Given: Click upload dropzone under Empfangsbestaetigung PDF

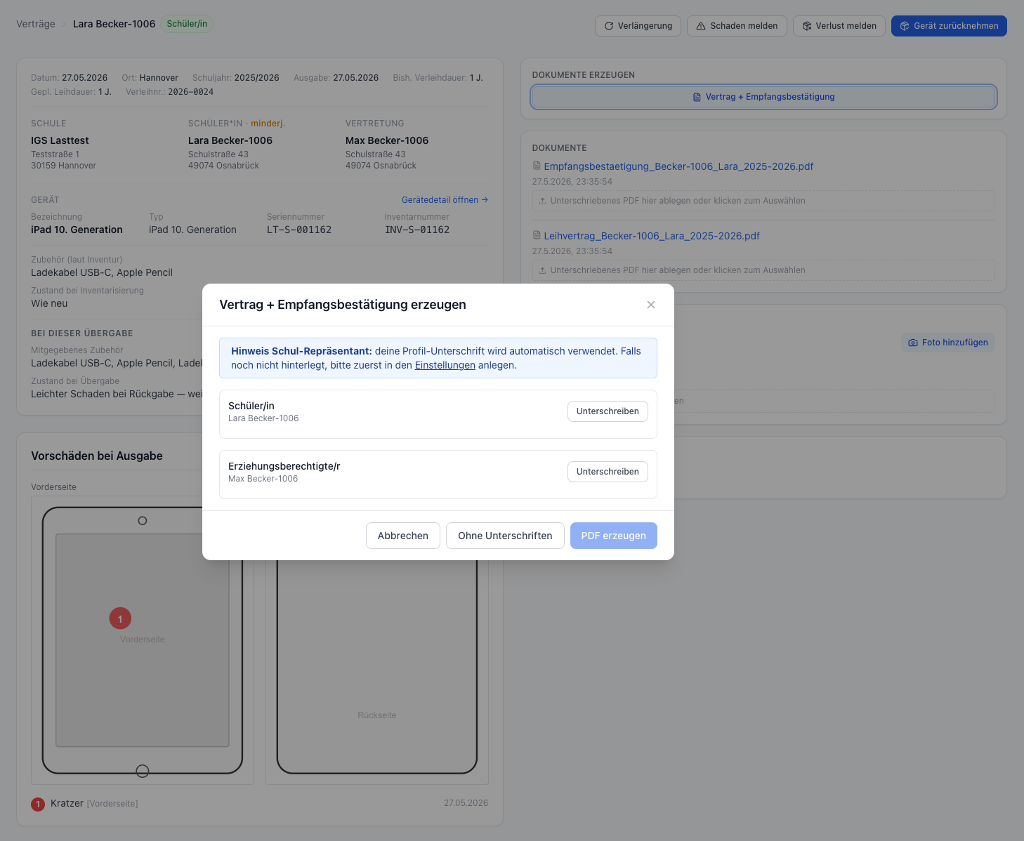Looking at the screenshot, I should pyautogui.click(x=763, y=201).
